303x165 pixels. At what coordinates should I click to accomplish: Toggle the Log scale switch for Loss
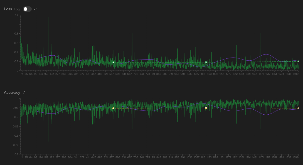(x=27, y=9)
